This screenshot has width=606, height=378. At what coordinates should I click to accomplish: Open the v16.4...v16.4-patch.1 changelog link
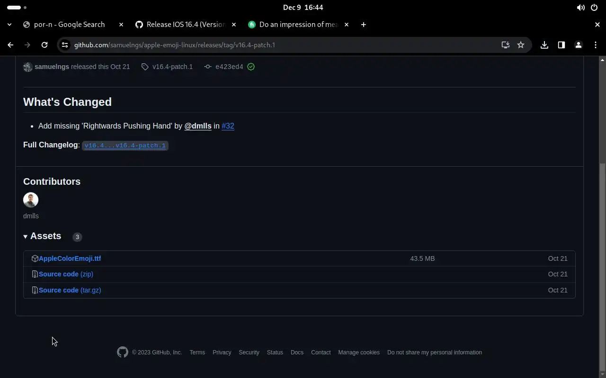coord(125,146)
